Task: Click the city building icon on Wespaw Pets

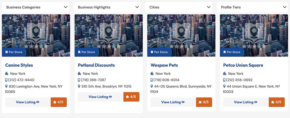Action: click(x=152, y=74)
